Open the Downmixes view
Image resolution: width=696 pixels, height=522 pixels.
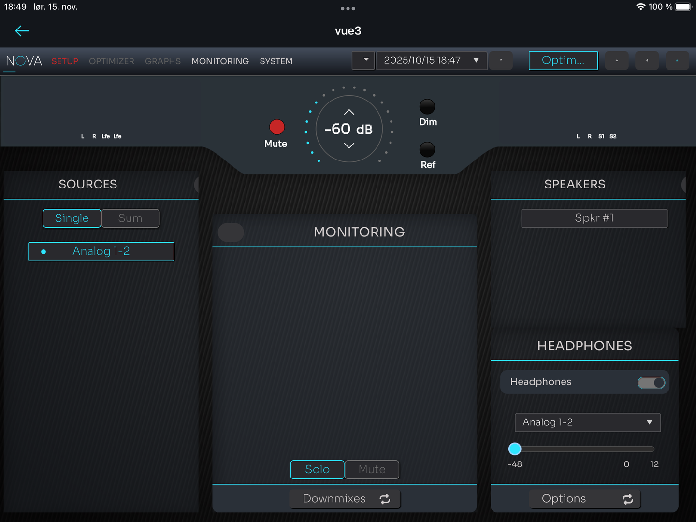click(x=345, y=499)
